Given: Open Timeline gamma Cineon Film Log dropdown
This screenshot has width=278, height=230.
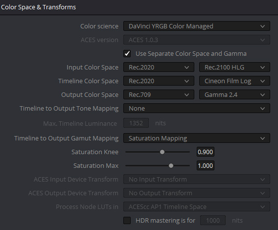Looking at the screenshot, I should (x=234, y=81).
